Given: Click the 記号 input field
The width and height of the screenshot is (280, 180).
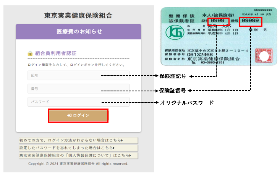Looking at the screenshot, I should 78,75.
